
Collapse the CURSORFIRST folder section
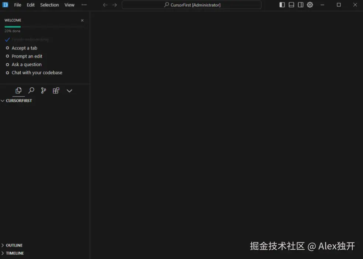(17, 101)
